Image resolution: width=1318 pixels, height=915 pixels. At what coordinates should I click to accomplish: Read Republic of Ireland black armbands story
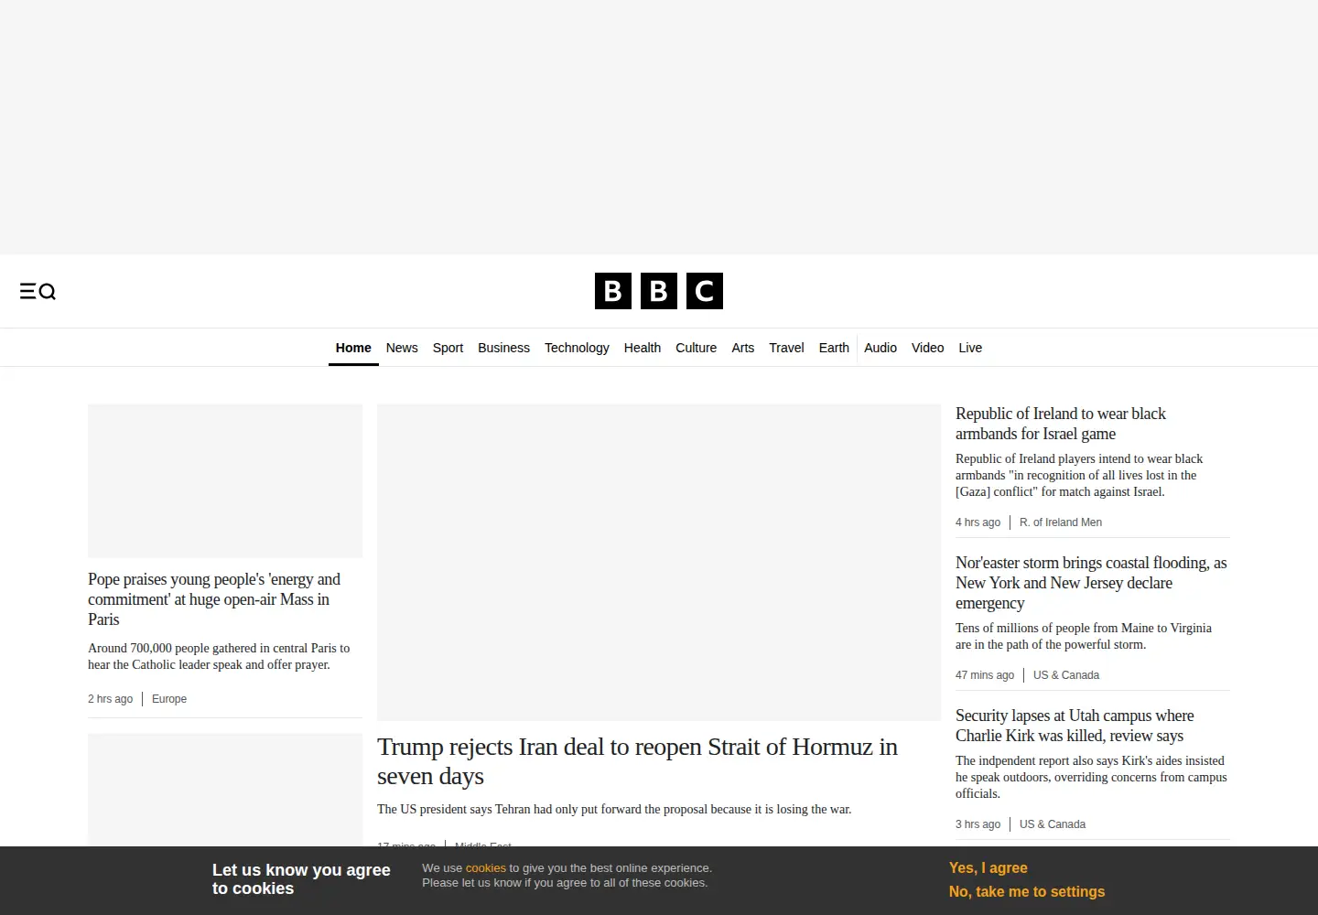(1061, 424)
